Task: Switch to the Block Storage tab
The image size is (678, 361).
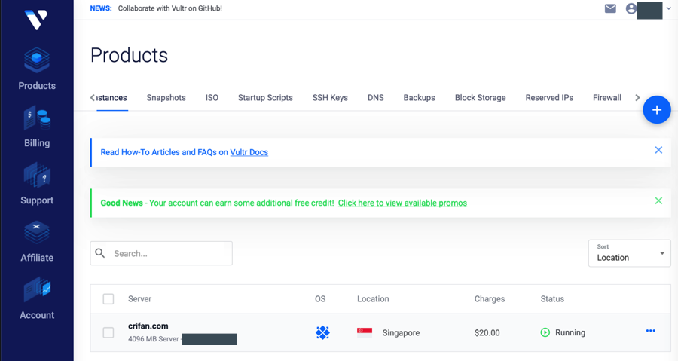Action: pyautogui.click(x=480, y=98)
